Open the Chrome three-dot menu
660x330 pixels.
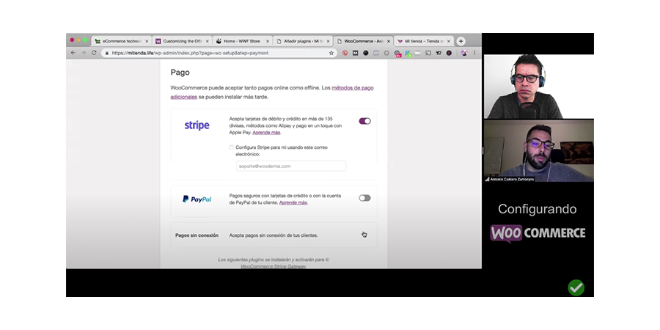coord(474,53)
